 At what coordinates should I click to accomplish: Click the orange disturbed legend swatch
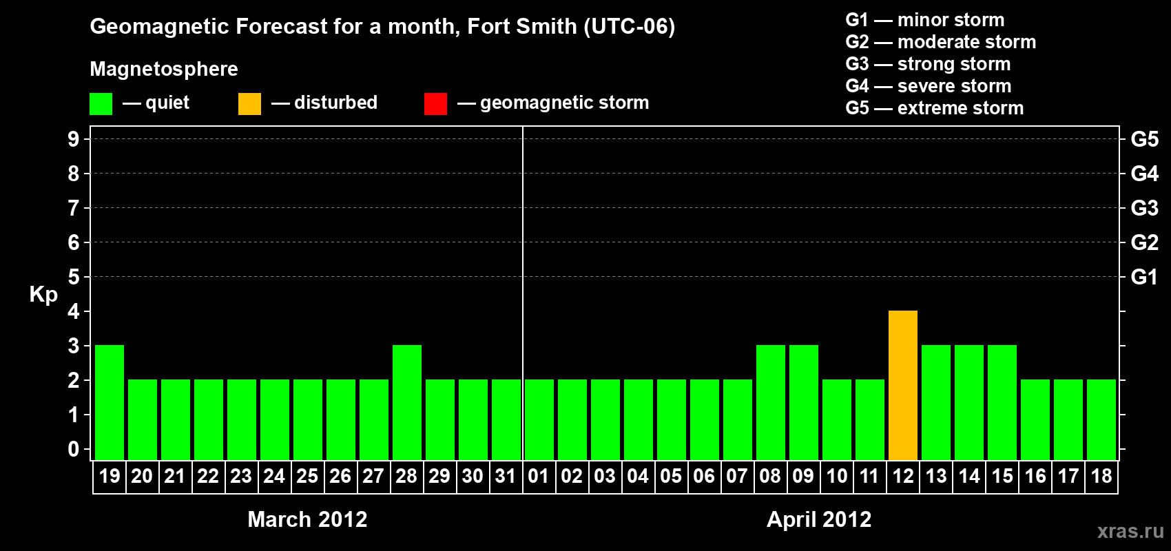tap(250, 104)
